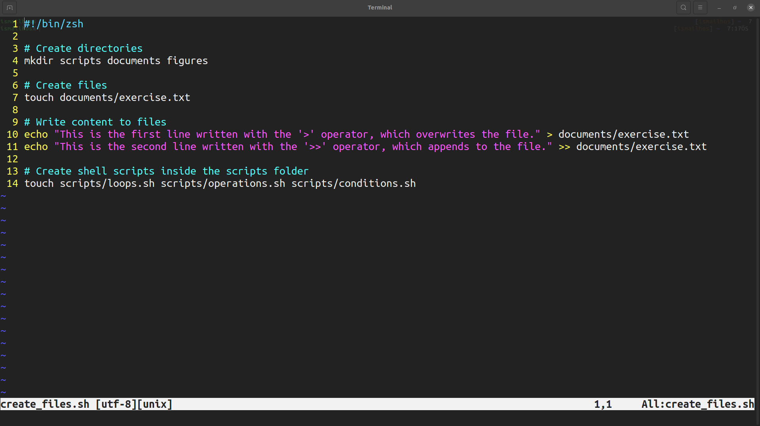Click the word 'mkdir' on line 4

tap(39, 61)
